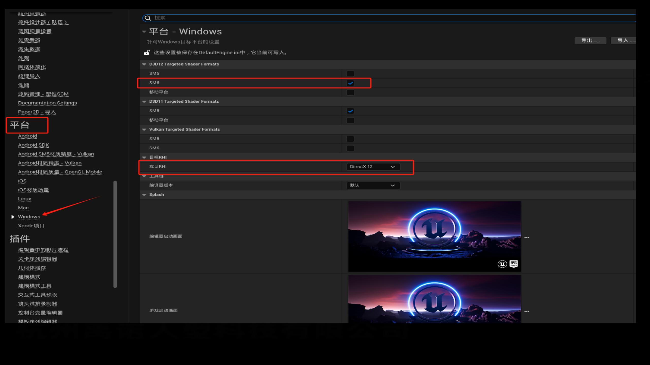
Task: Enable SM5 under D3D12 Targeted Shader Formats
Action: coord(350,74)
